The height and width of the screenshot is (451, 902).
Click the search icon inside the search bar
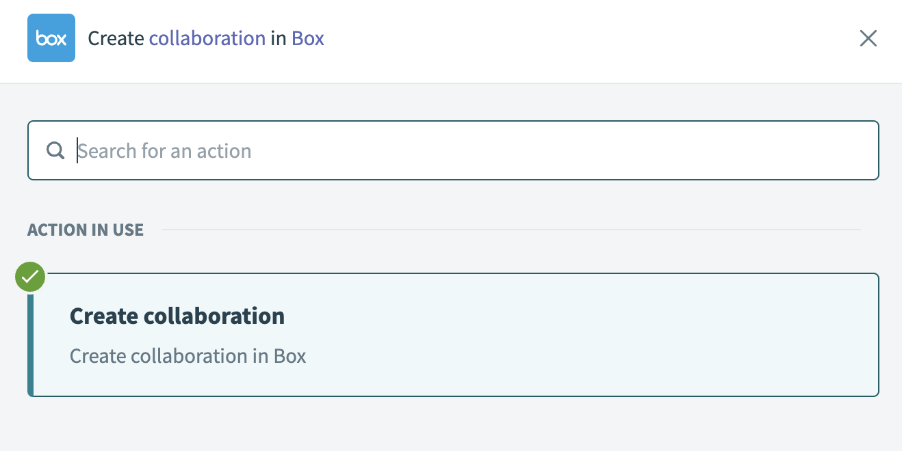pyautogui.click(x=55, y=150)
